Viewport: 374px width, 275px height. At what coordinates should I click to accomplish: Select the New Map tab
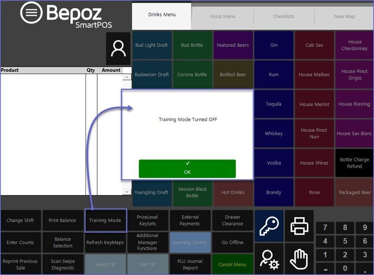(344, 16)
